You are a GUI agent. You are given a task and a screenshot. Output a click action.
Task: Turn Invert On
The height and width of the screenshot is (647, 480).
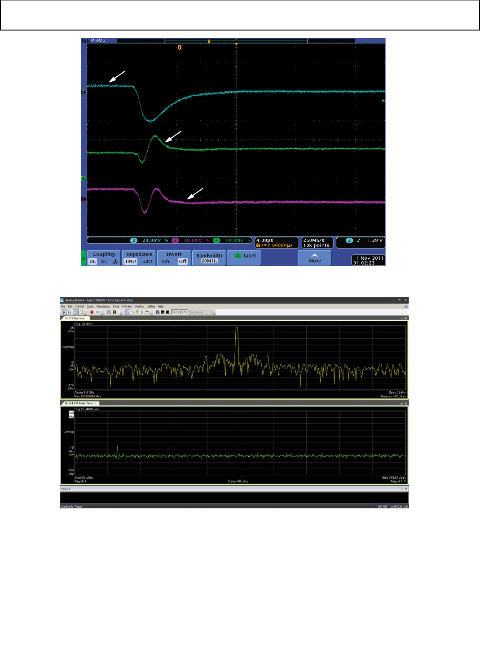(x=166, y=262)
